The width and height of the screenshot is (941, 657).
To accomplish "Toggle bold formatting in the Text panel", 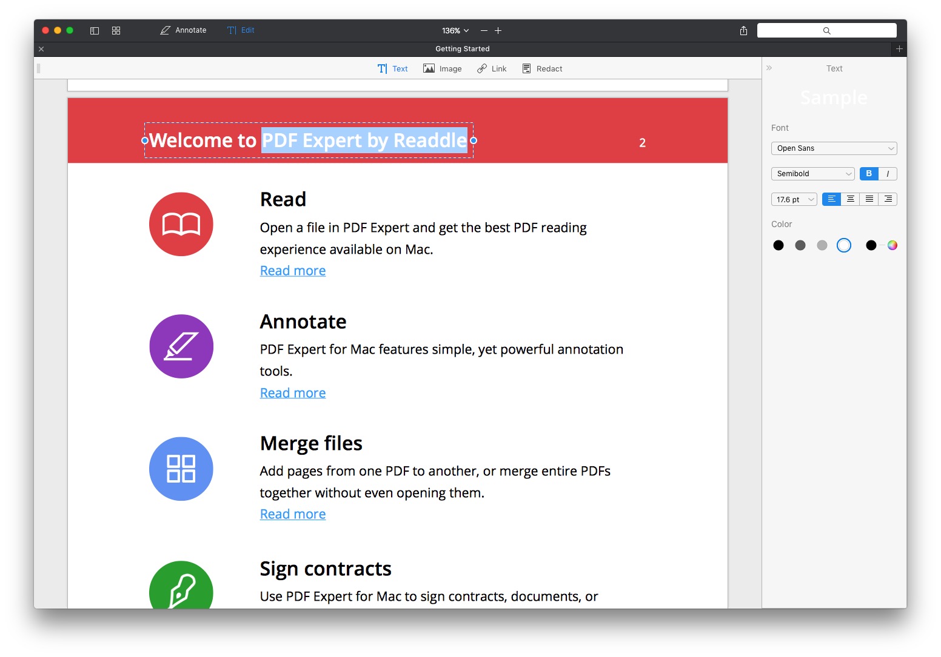I will [868, 174].
